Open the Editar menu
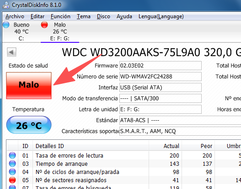This screenshot has height=189, width=241. pyautogui.click(x=37, y=16)
